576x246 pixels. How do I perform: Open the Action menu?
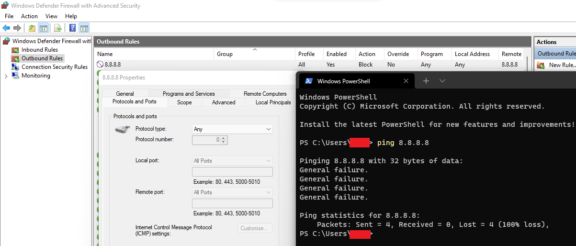coord(29,16)
